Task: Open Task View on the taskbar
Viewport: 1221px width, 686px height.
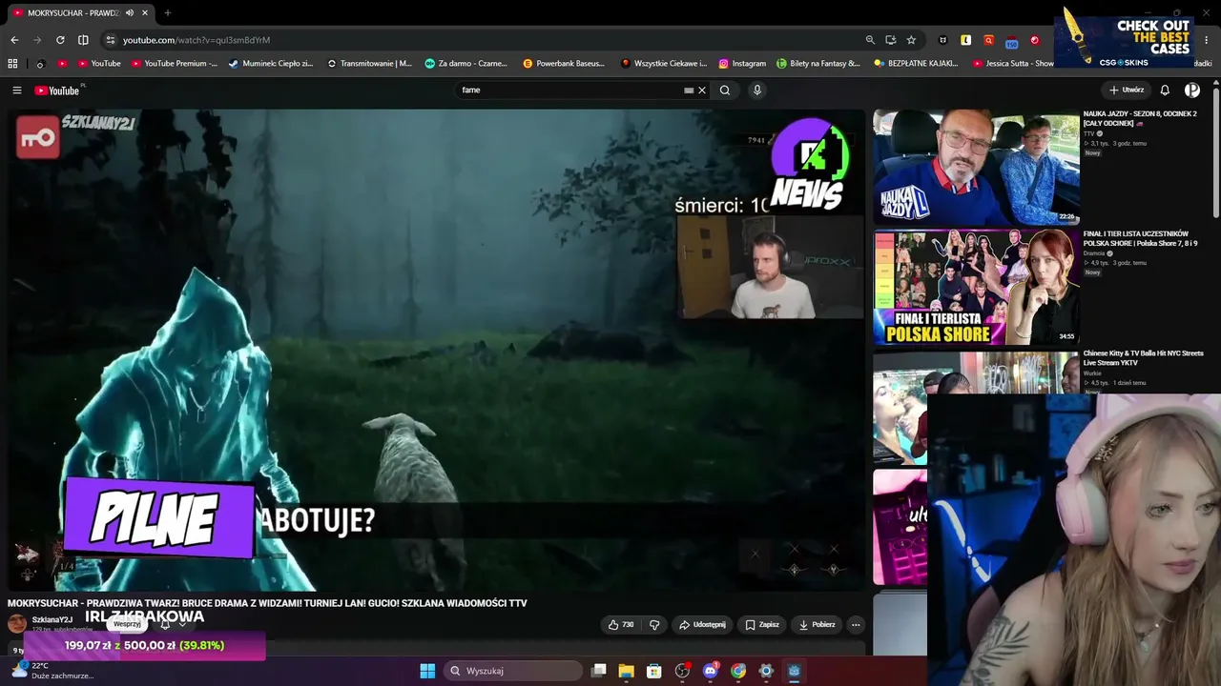Action: (599, 671)
